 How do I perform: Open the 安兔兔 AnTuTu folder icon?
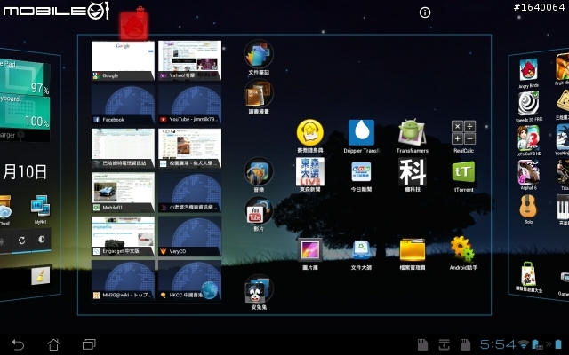coord(259,288)
